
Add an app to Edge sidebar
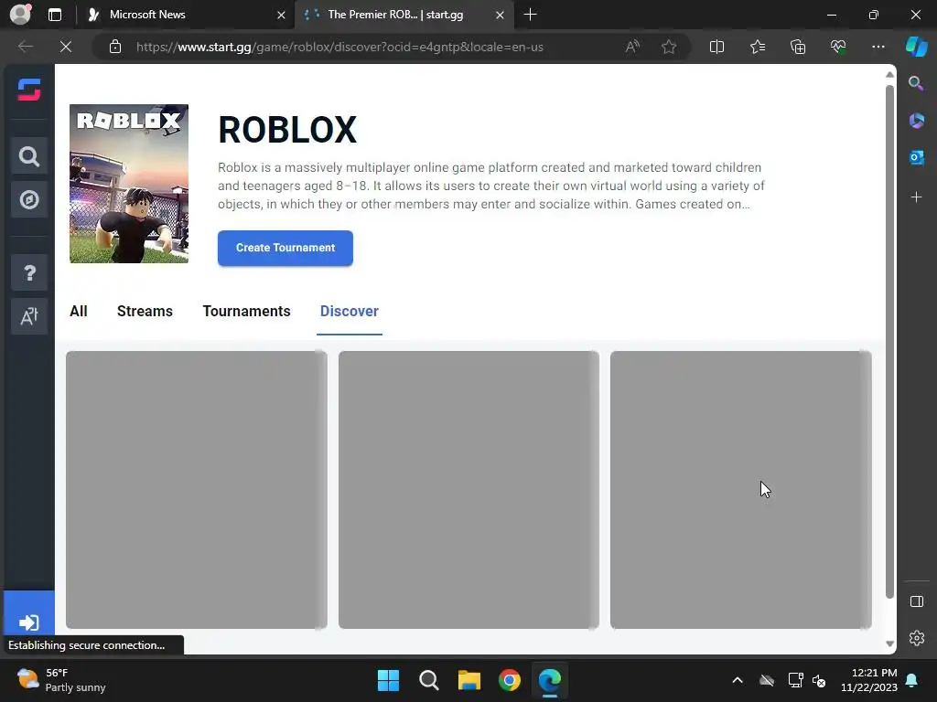[x=916, y=197]
